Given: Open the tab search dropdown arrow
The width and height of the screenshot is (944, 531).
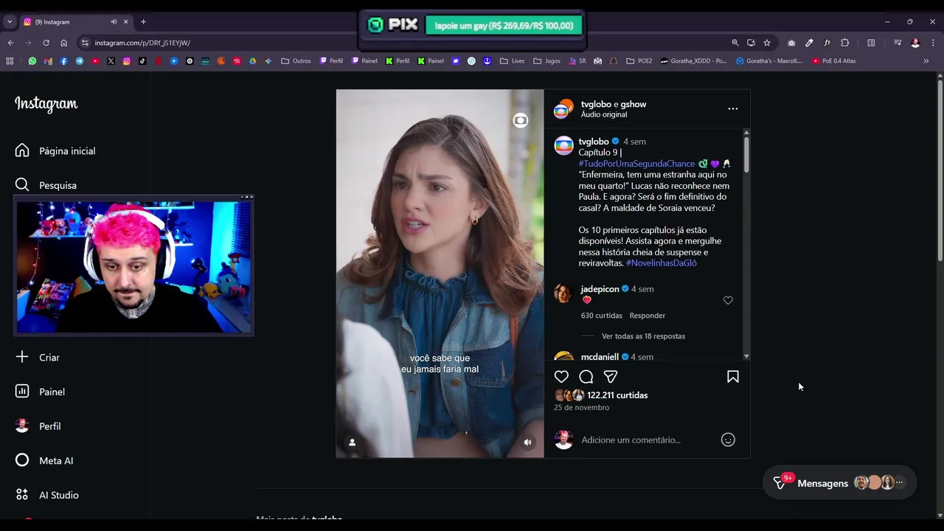Looking at the screenshot, I should pyautogui.click(x=10, y=22).
